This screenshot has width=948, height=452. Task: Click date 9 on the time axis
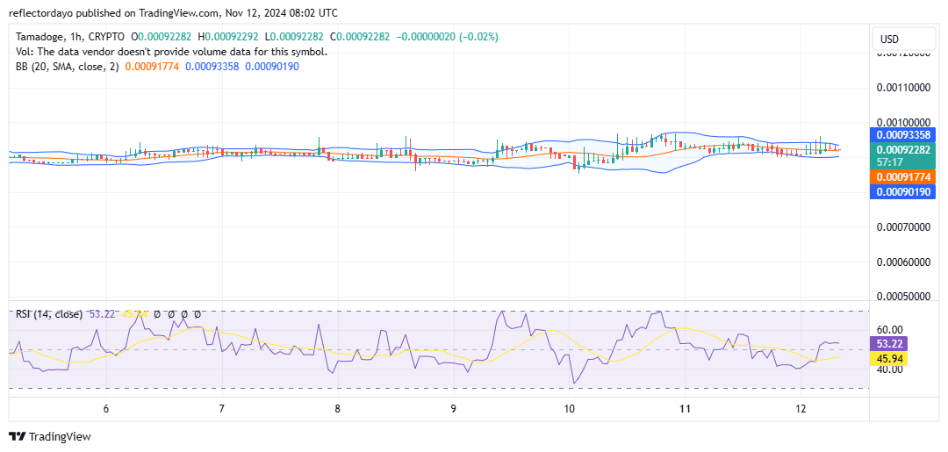coord(453,408)
